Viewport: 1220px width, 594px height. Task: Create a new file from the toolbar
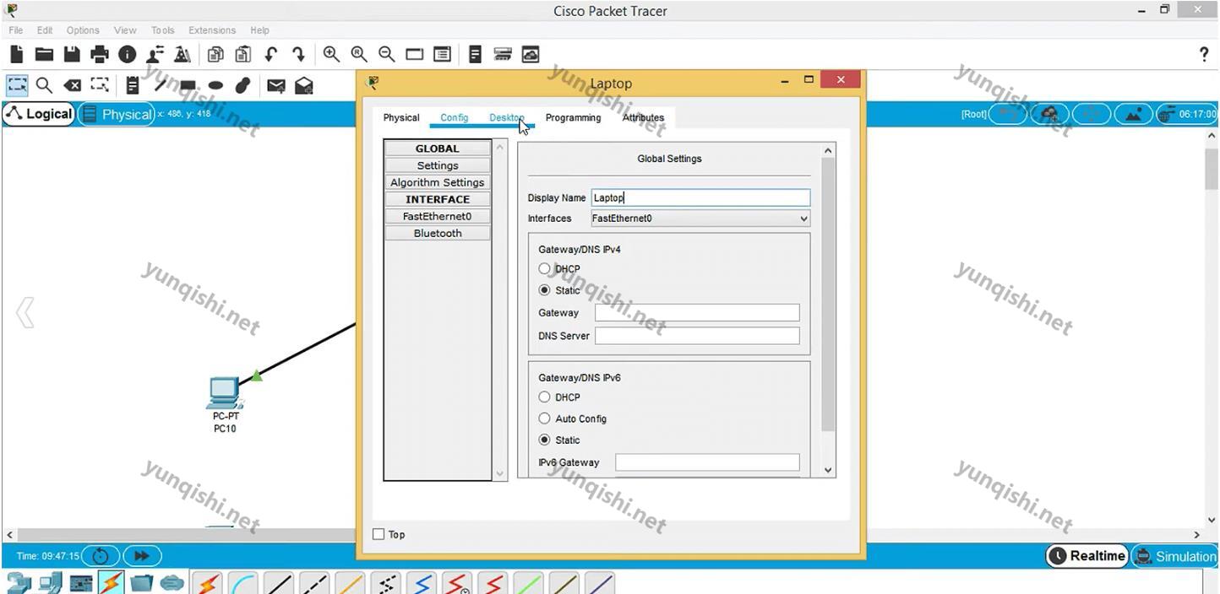16,55
